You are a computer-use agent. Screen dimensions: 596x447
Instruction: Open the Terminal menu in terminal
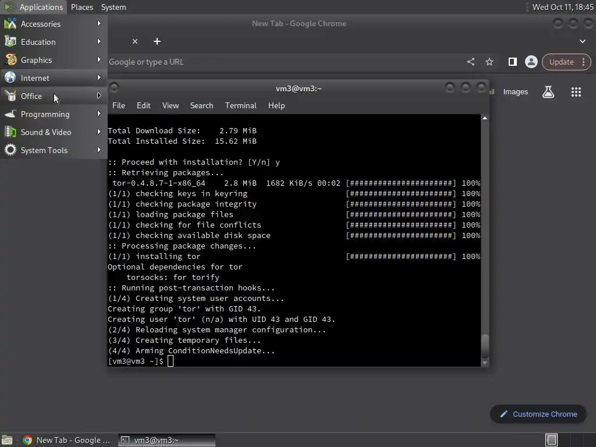240,106
